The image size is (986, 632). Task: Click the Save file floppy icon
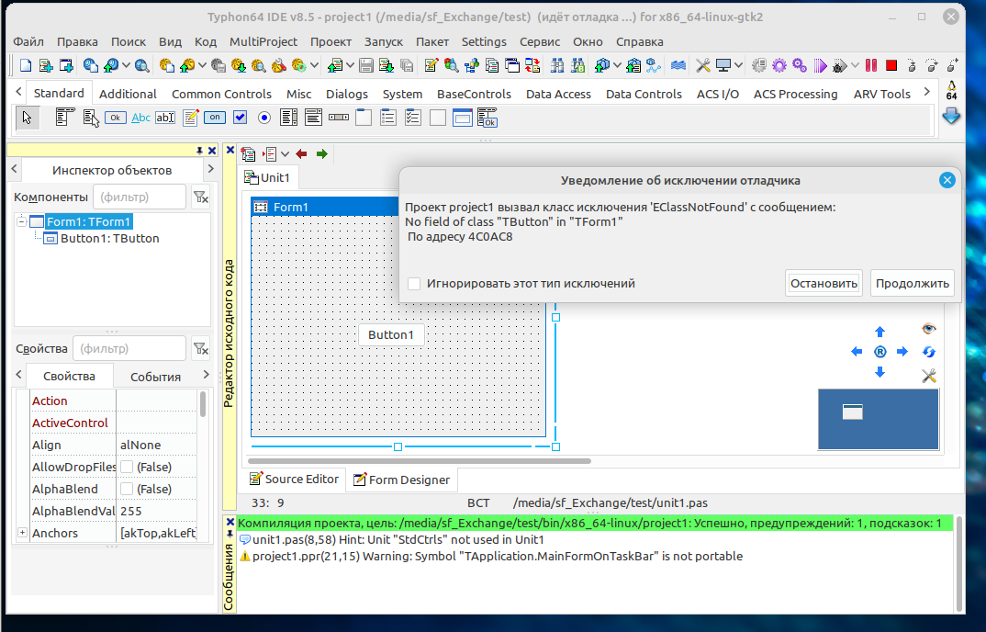[x=366, y=65]
